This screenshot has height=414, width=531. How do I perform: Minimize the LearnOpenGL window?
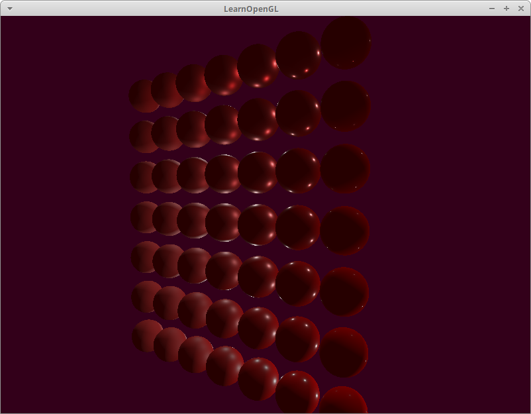click(492, 8)
